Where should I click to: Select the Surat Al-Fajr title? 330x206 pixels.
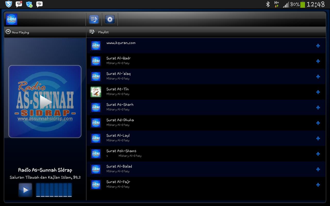point(118,182)
